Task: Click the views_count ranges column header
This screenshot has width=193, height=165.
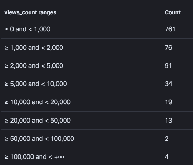Action: (x=30, y=12)
